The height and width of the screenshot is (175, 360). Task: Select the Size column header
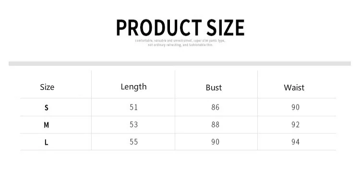(47, 87)
